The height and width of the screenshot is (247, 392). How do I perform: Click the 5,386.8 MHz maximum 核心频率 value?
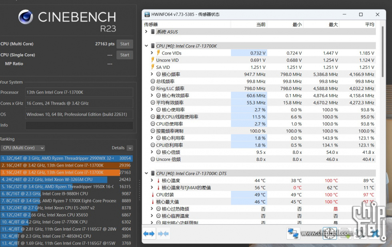coord(326,74)
